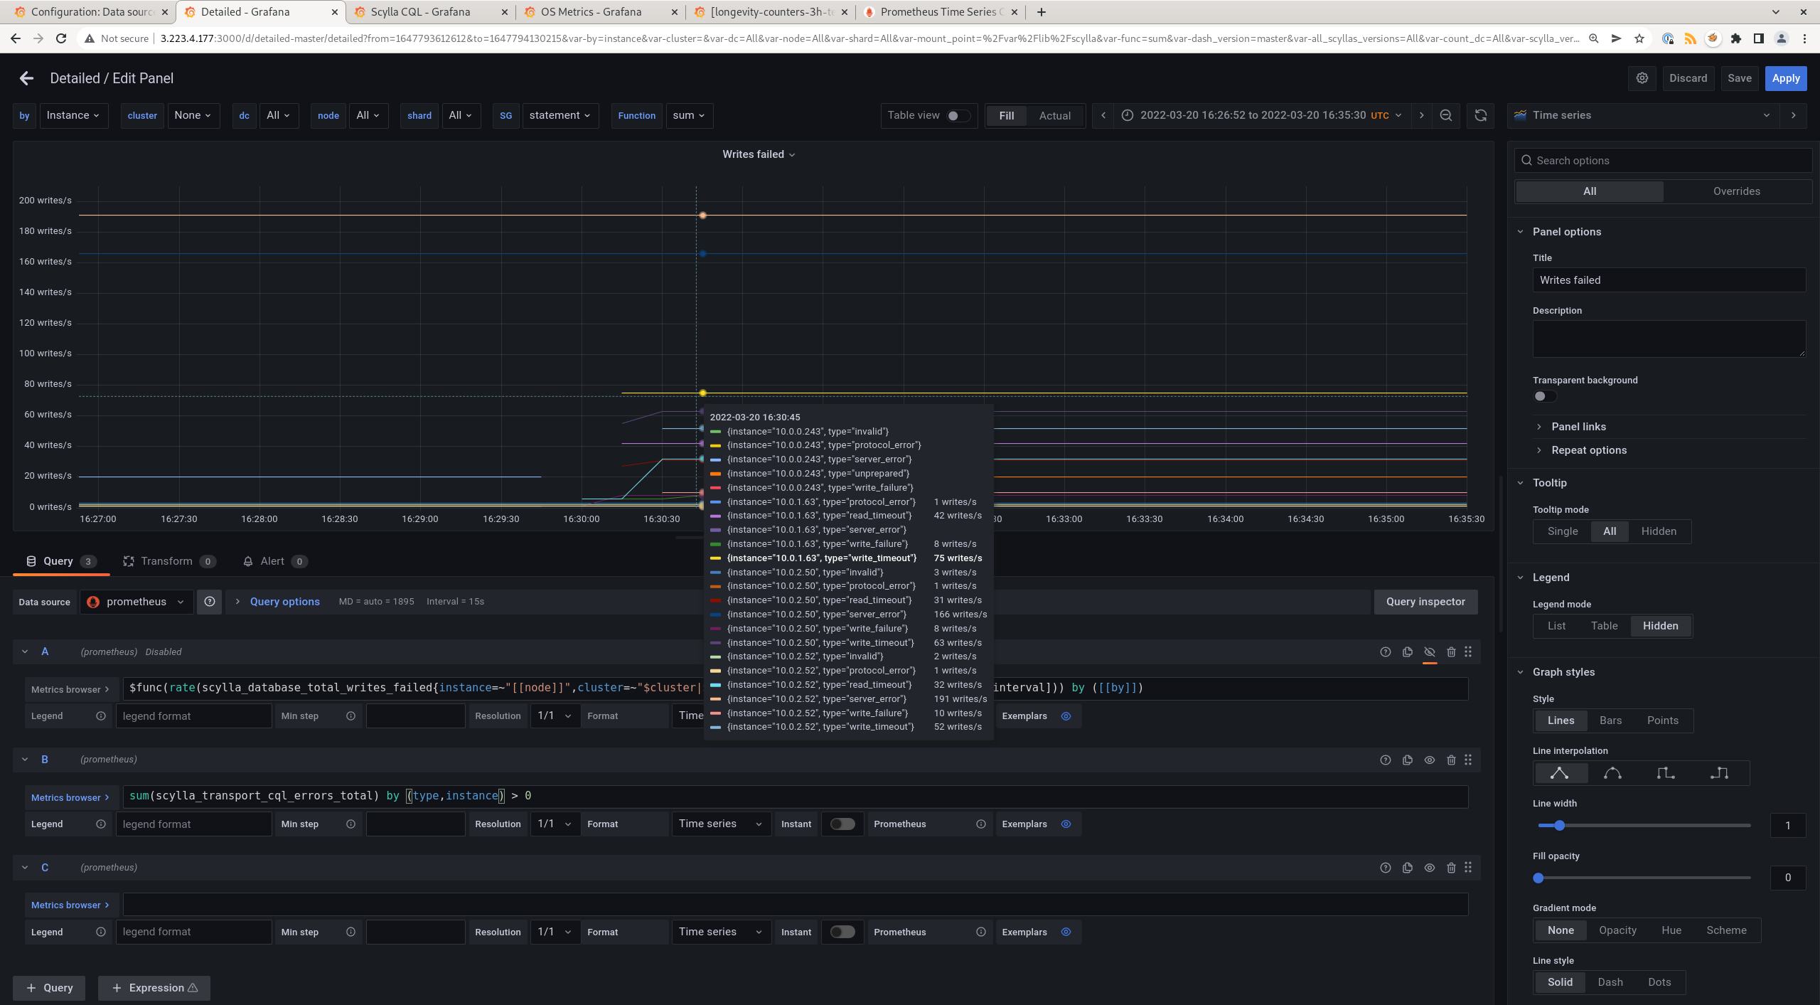Enable the Instant switch for query B
Image resolution: width=1820 pixels, height=1005 pixels.
[x=842, y=824]
